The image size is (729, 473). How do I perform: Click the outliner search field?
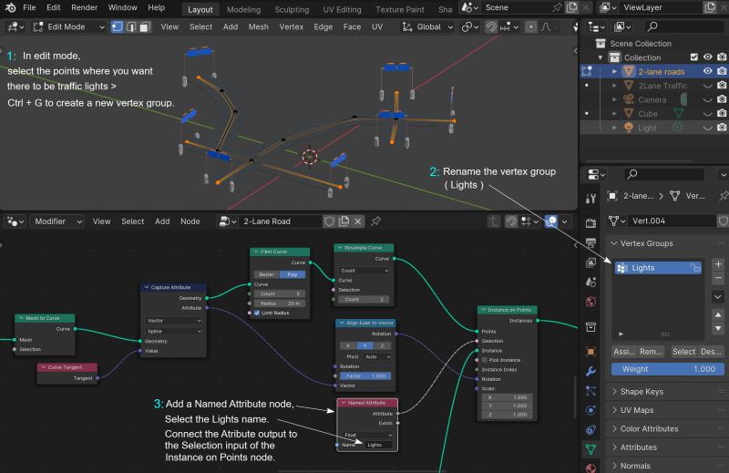pos(683,27)
